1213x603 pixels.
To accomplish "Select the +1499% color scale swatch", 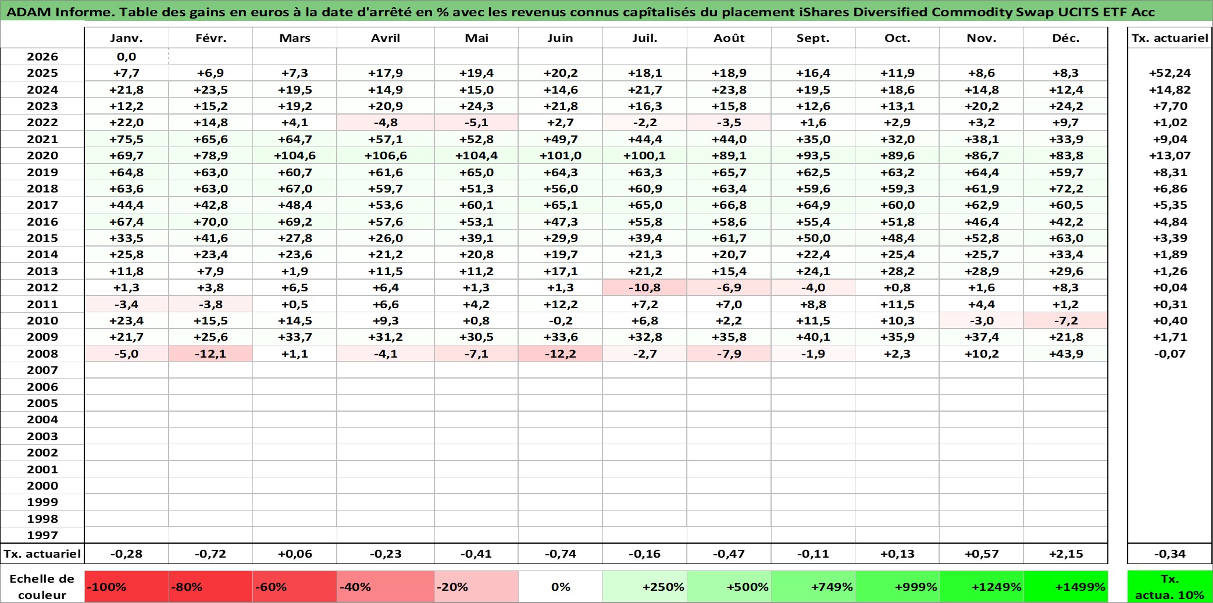I will [x=1066, y=587].
